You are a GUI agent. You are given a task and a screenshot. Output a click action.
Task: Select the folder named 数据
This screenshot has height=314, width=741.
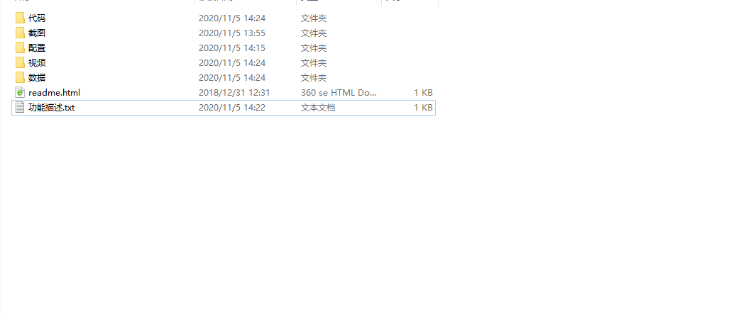coord(37,77)
